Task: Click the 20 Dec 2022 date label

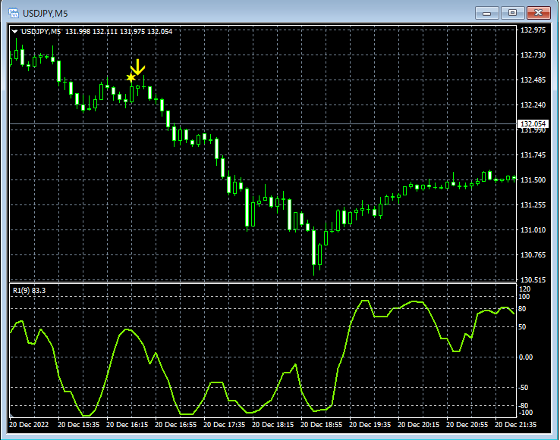Action: [29, 424]
